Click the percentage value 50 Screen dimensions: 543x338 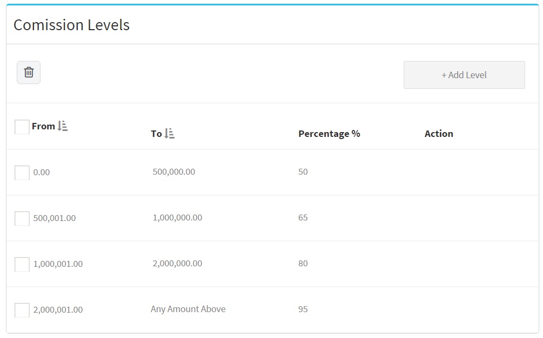click(x=303, y=172)
